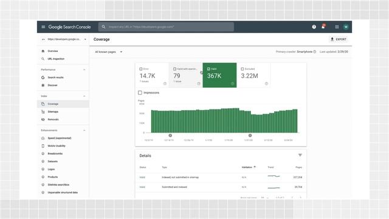
Task: Open the All known pages dropdown
Action: [x=109, y=52]
